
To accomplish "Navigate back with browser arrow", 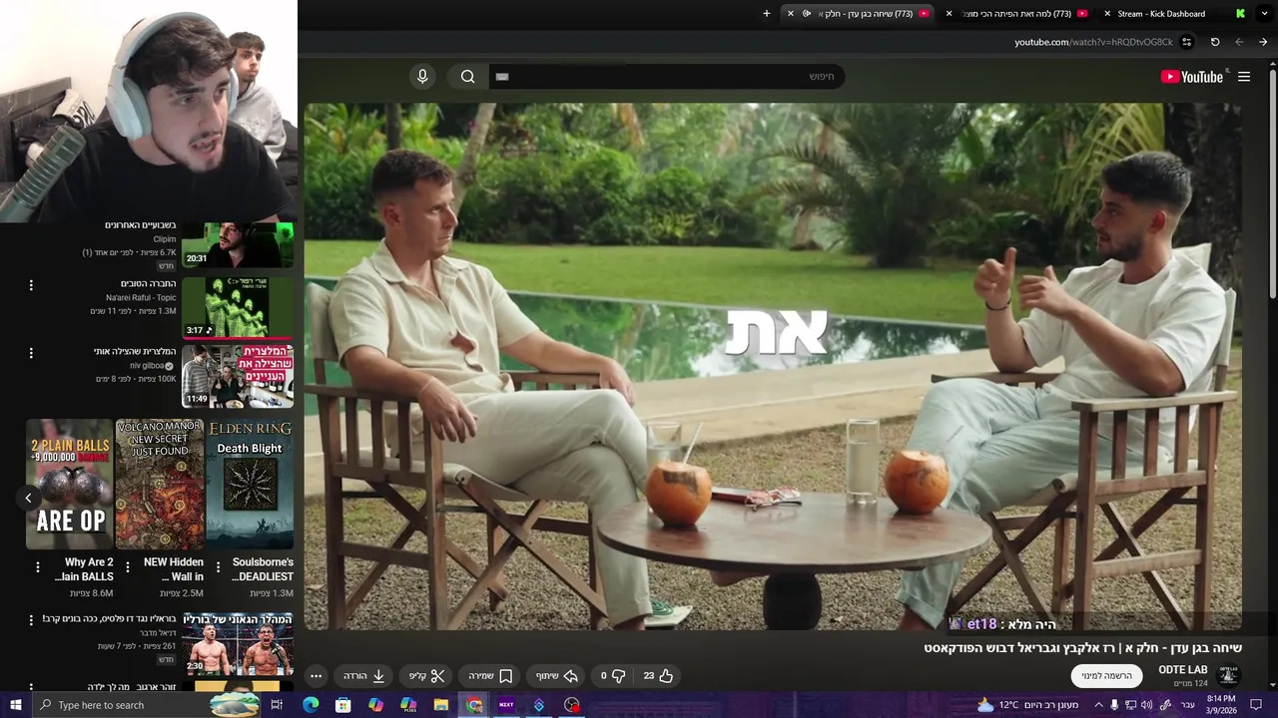I will pos(1263,42).
